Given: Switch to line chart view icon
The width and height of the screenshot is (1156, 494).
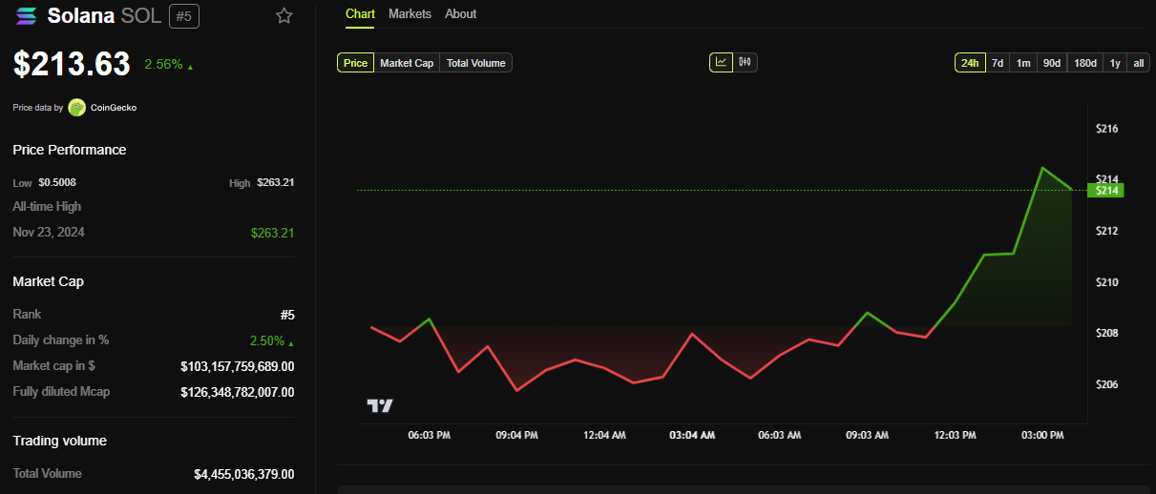Looking at the screenshot, I should click(721, 63).
